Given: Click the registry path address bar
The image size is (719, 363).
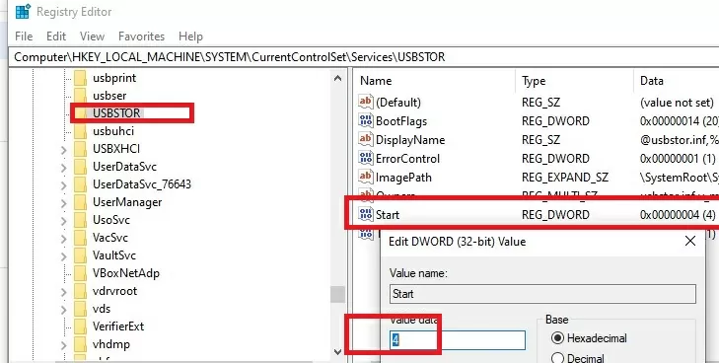Looking at the screenshot, I should pos(364,57).
